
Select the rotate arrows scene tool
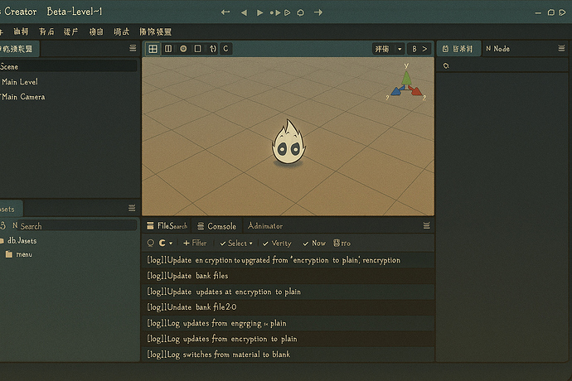[212, 49]
